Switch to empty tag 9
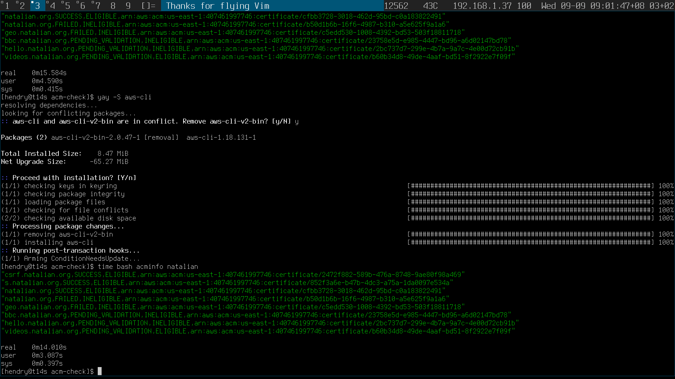This screenshot has height=379, width=675. [x=128, y=6]
